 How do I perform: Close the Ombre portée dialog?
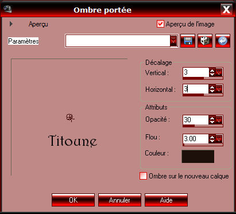coord(226,9)
